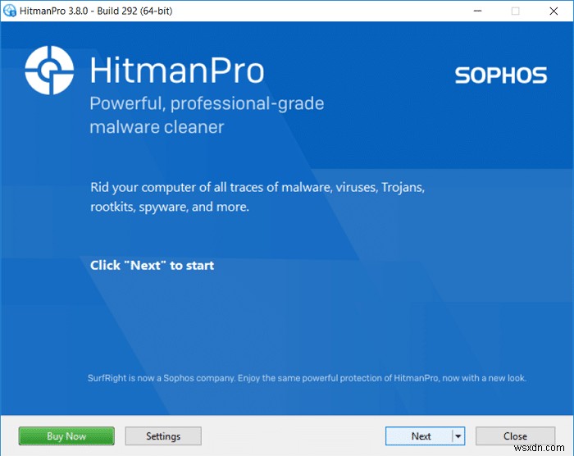
Task: Open the Settings dialog
Action: coord(163,435)
